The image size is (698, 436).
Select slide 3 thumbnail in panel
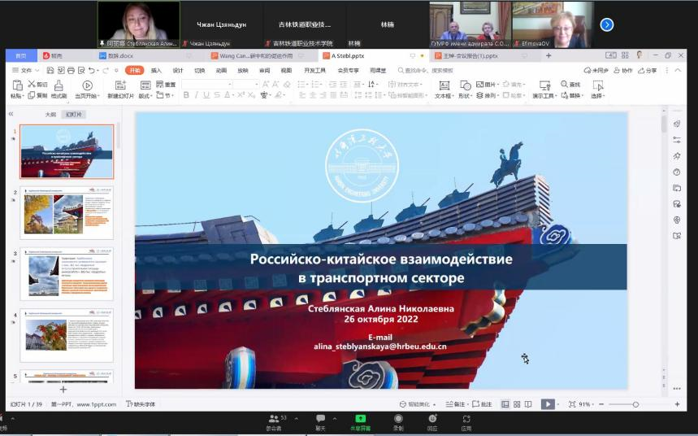[x=67, y=272]
